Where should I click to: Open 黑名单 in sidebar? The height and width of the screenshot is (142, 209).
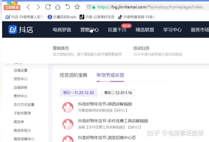(19, 122)
